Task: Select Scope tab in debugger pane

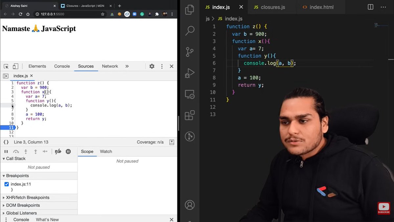Action: 87,152
